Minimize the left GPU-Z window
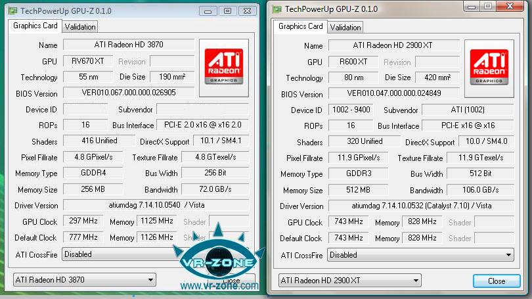The width and height of the screenshot is (532, 299). (x=208, y=11)
